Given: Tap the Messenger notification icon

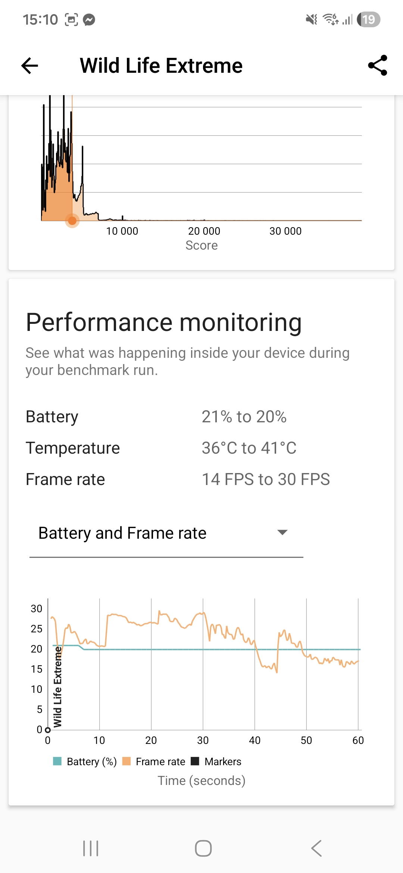Looking at the screenshot, I should pyautogui.click(x=89, y=19).
